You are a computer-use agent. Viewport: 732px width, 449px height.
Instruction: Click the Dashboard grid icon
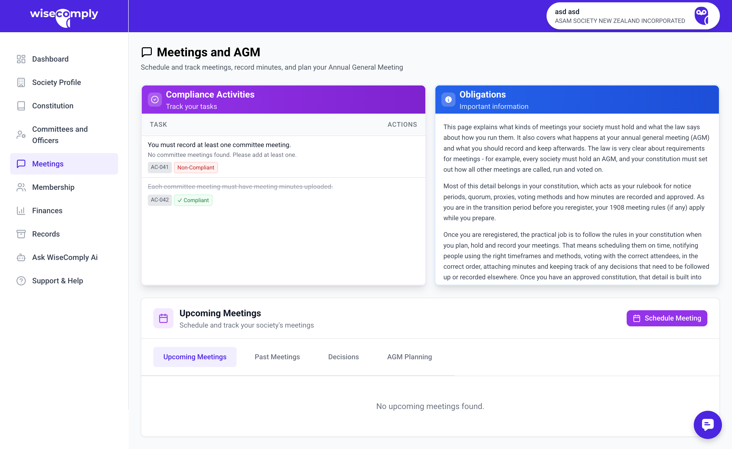[x=21, y=59]
